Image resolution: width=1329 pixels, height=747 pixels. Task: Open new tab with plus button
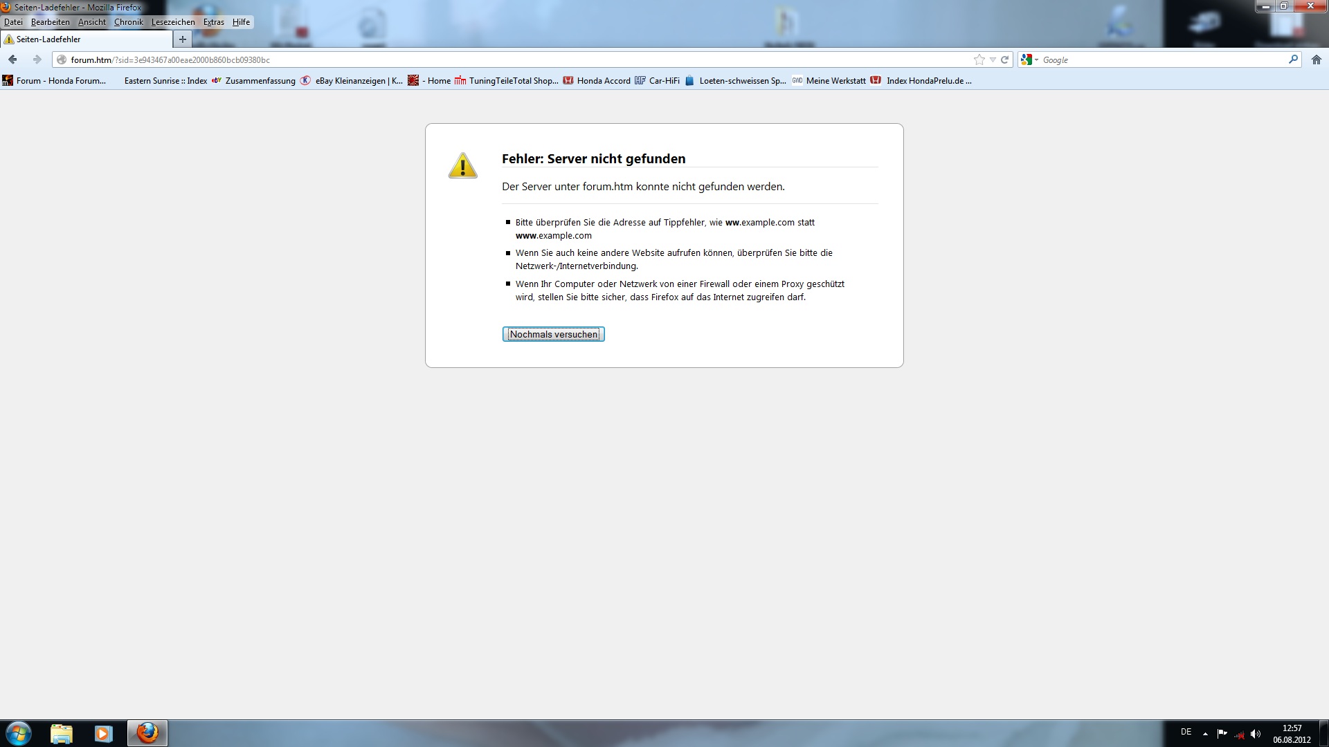tap(183, 39)
